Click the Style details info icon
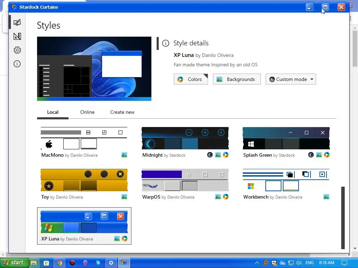Image resolution: width=358 pixels, height=268 pixels. [x=165, y=43]
